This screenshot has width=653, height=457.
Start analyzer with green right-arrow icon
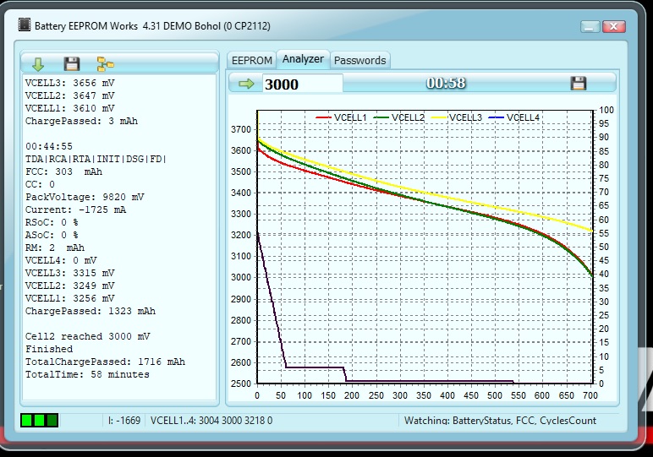pos(246,84)
